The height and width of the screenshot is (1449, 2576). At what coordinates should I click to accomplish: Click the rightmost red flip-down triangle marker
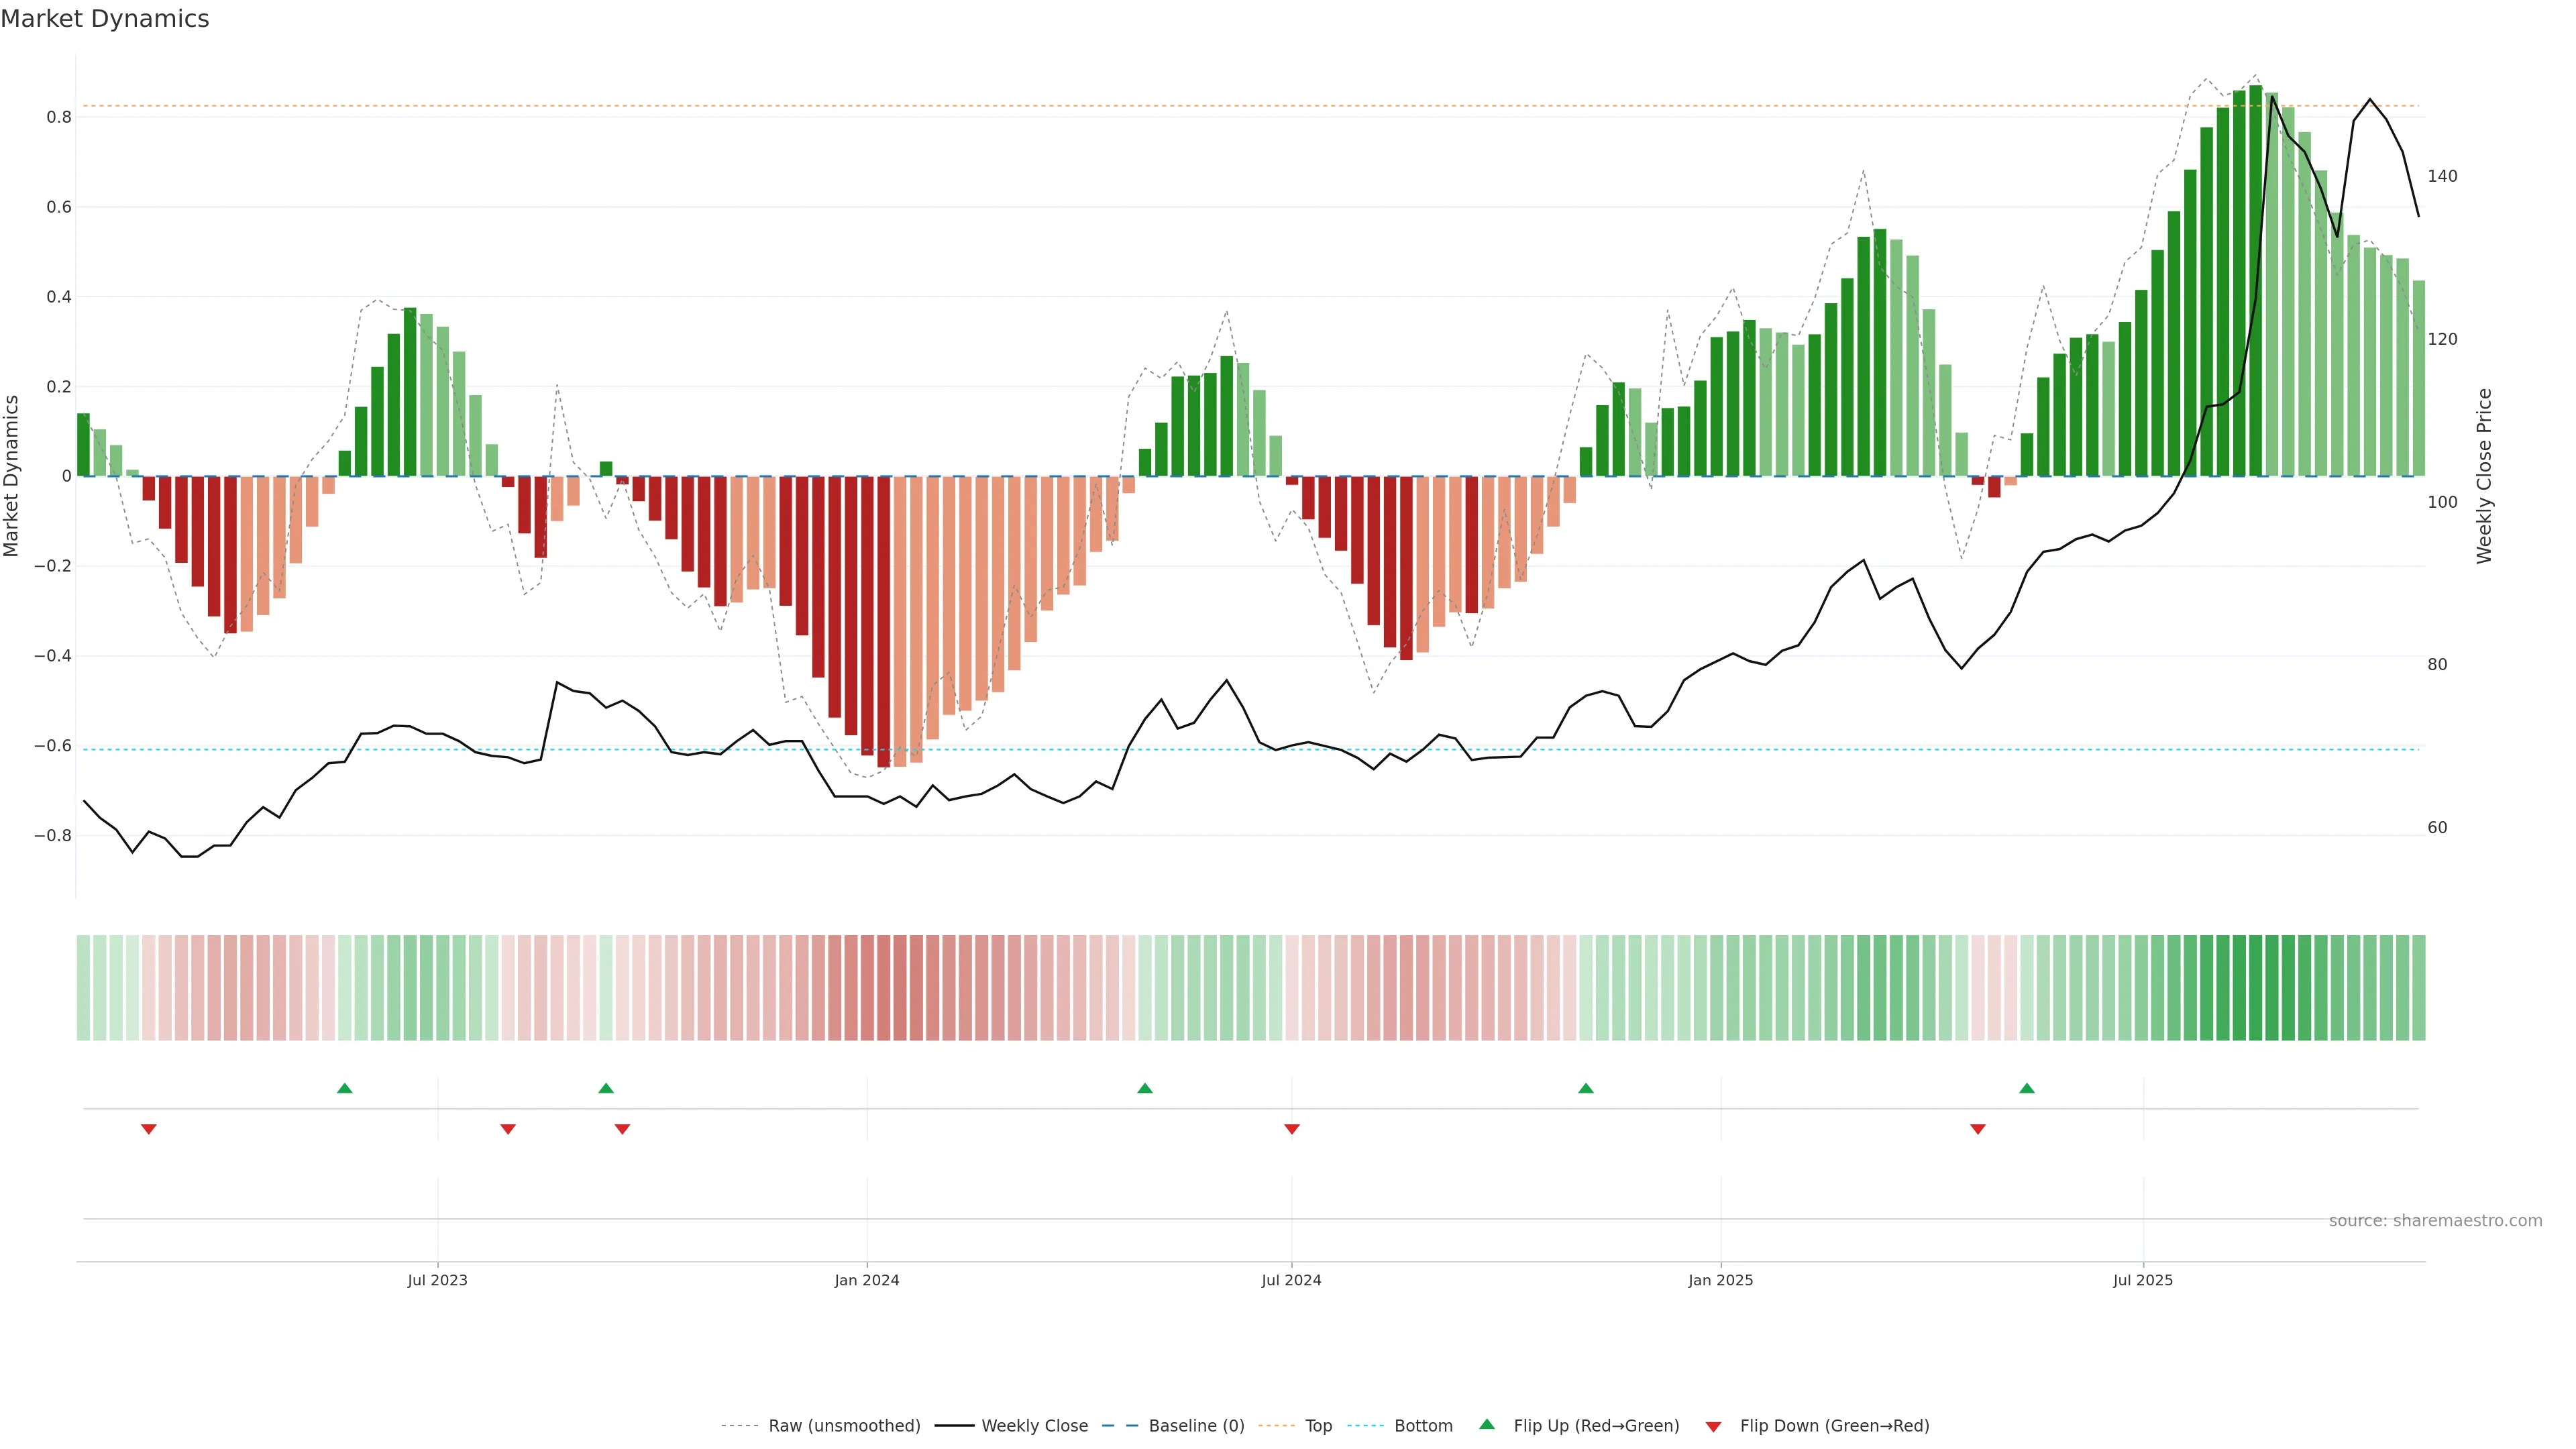[1977, 1129]
